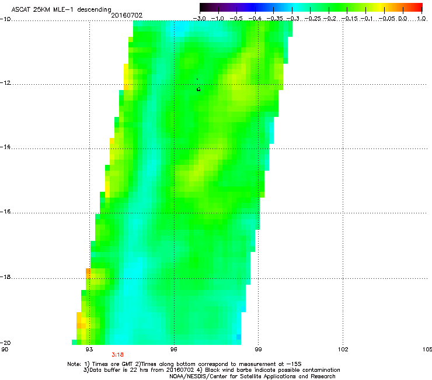Viewport: 432px width, 380px height.
Task: Click the NOAA/NESDIS credit line
Action: coord(252,376)
